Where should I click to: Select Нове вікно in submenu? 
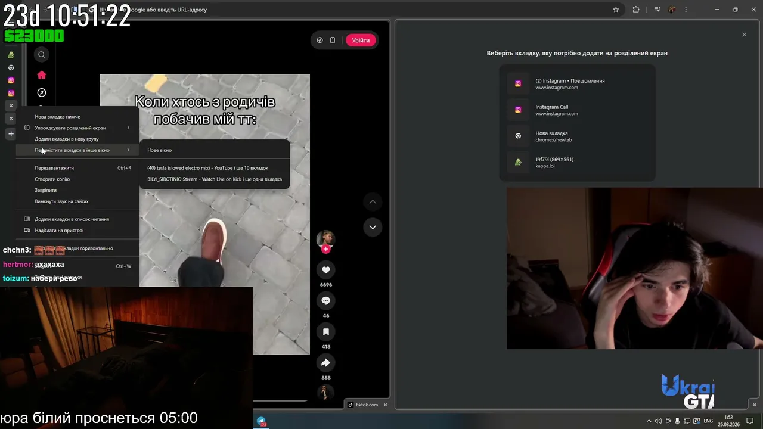[215, 150]
